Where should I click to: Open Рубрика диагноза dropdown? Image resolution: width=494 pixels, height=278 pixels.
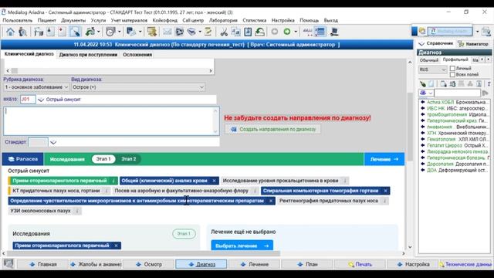click(36, 87)
